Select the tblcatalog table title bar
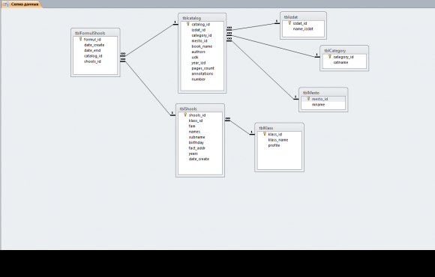This screenshot has width=435, height=277. [202, 18]
